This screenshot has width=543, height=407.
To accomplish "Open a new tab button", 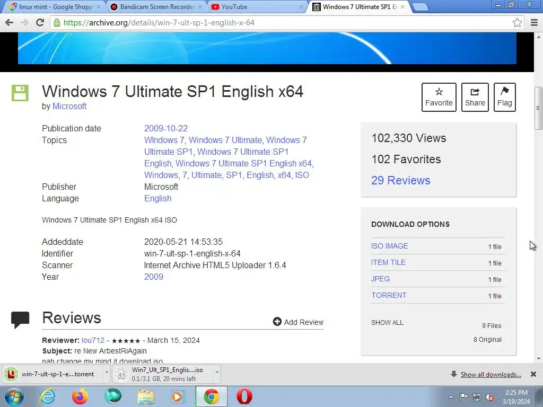I will click(x=421, y=6).
